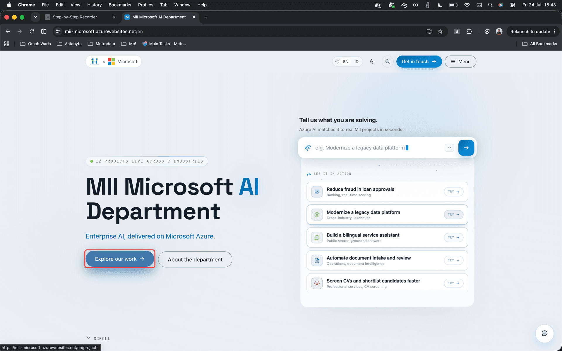Open Omah Waris bookmark folder
This screenshot has height=351, width=562.
pyautogui.click(x=35, y=44)
